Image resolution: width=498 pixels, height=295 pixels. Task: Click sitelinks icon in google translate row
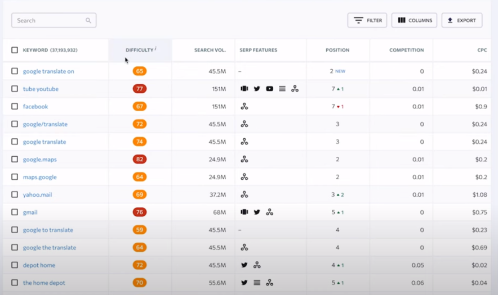coord(244,142)
